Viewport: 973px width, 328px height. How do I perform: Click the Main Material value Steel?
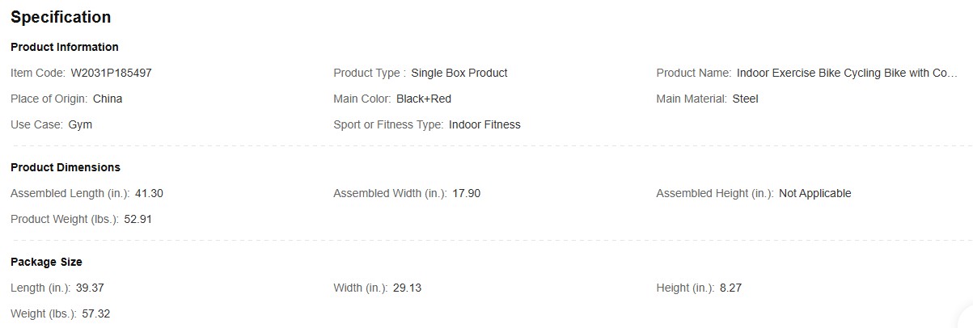click(745, 99)
